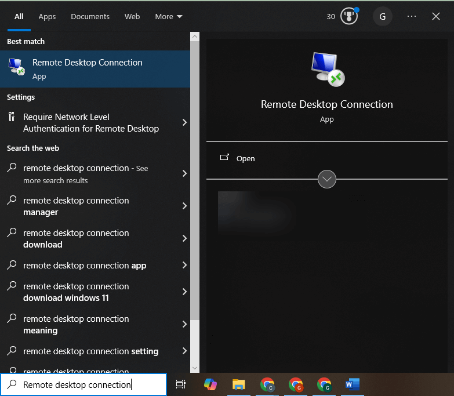Open the three-dot options menu

pos(412,16)
